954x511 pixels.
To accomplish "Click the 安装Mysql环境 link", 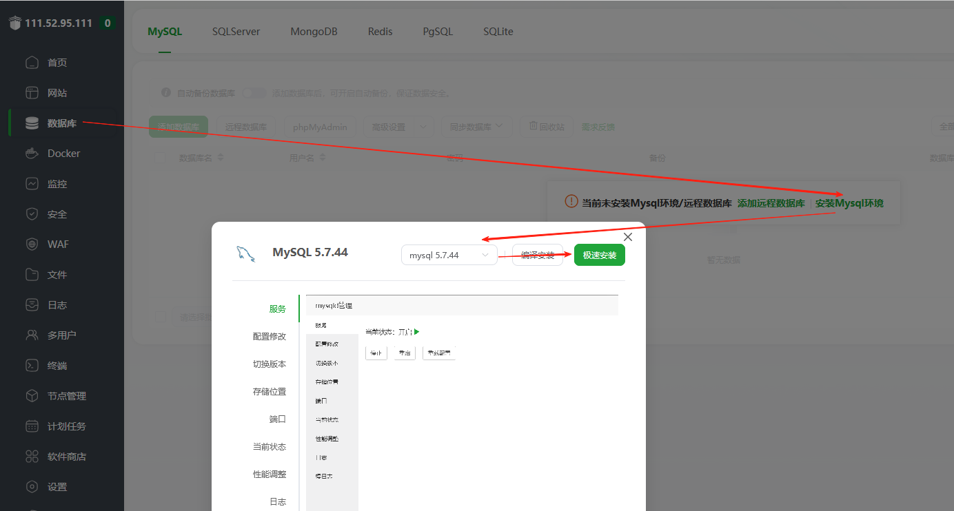I will [x=849, y=203].
